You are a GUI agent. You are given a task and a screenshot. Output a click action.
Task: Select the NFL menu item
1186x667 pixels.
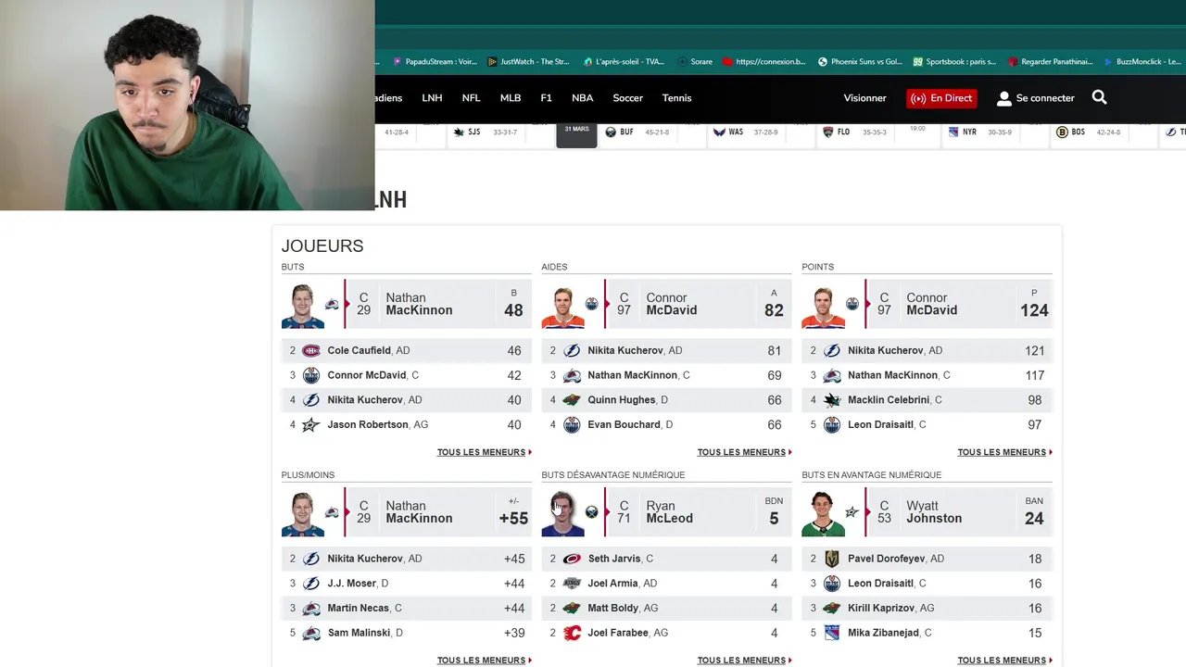click(471, 98)
